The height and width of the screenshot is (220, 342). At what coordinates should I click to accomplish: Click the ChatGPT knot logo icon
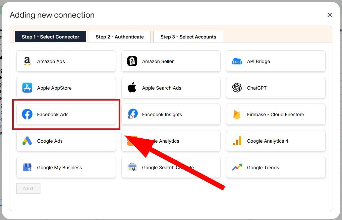pyautogui.click(x=237, y=88)
